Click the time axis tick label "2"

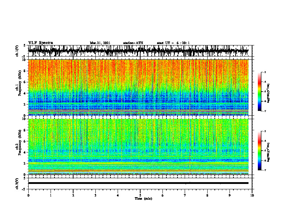pyautogui.click(x=73, y=195)
